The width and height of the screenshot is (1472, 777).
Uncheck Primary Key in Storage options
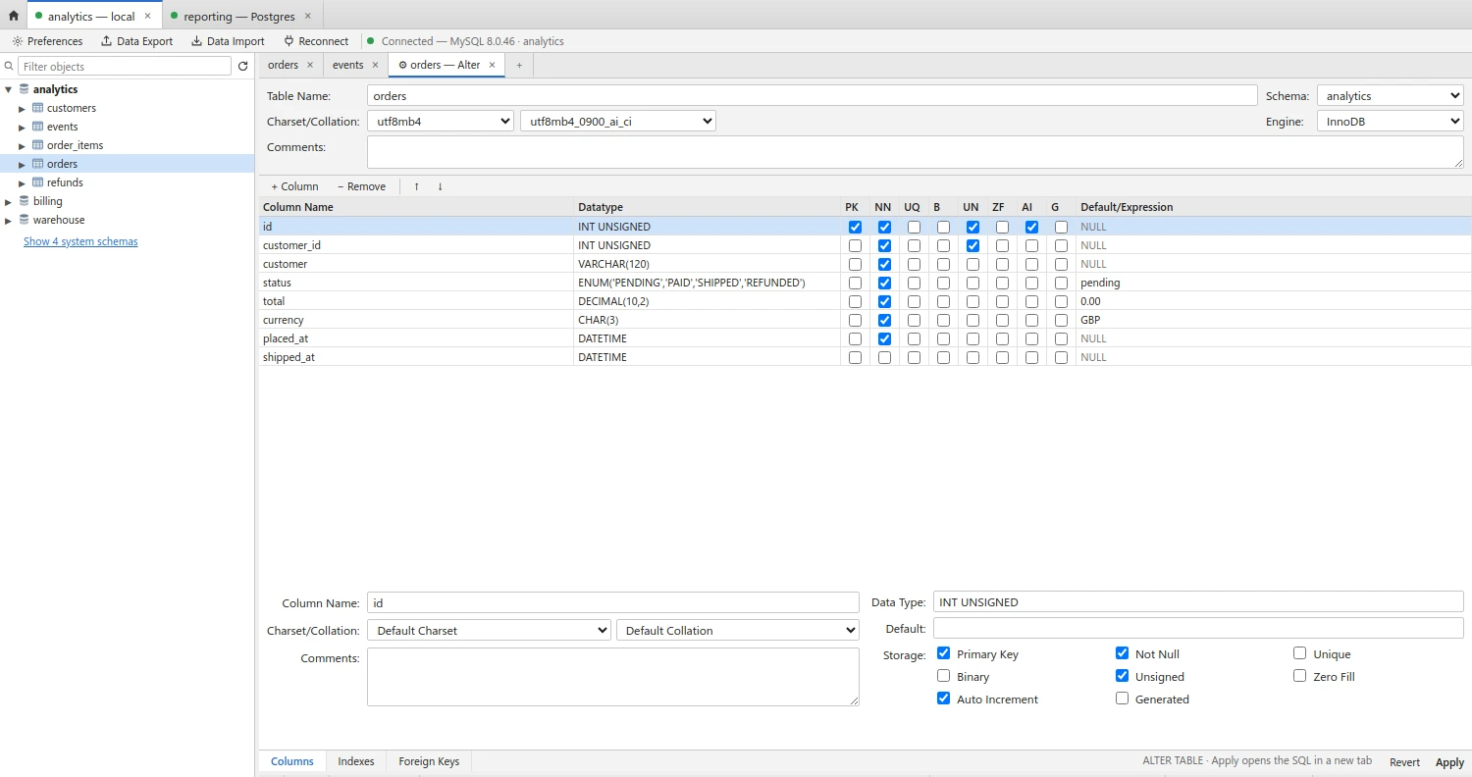[x=943, y=653]
